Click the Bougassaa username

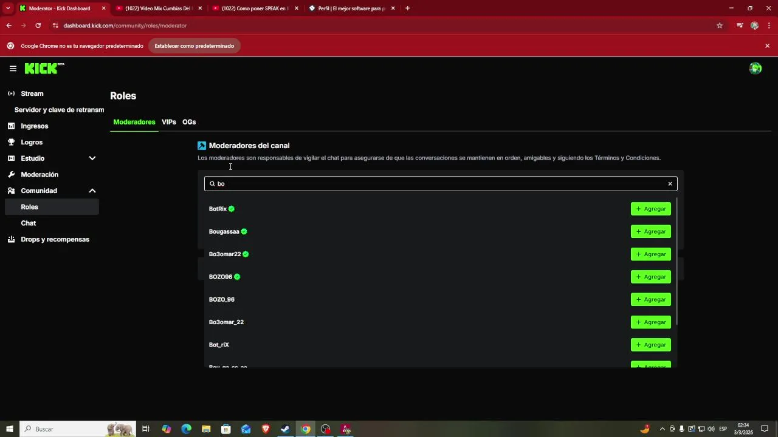(224, 231)
